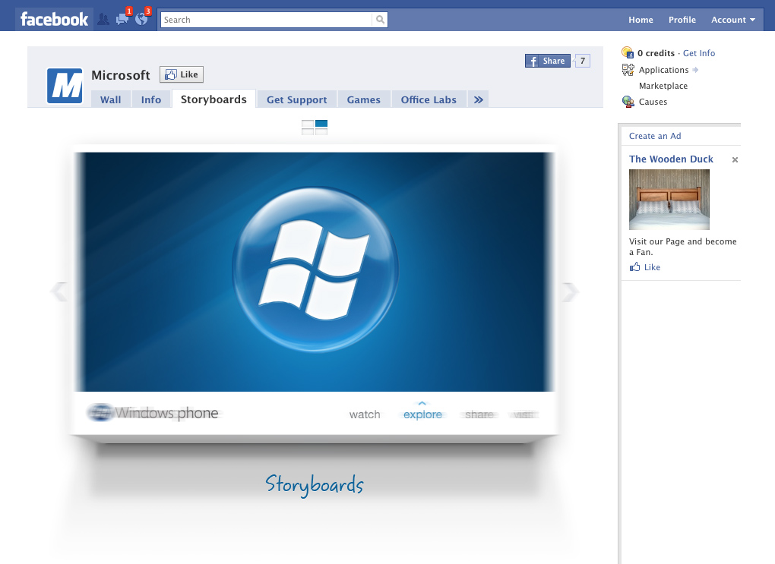Open Applications in sidebar
775x564 pixels.
click(x=663, y=70)
